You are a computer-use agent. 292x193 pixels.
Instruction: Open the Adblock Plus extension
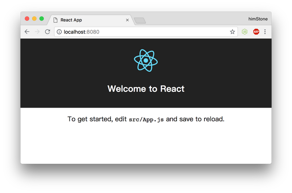point(256,32)
